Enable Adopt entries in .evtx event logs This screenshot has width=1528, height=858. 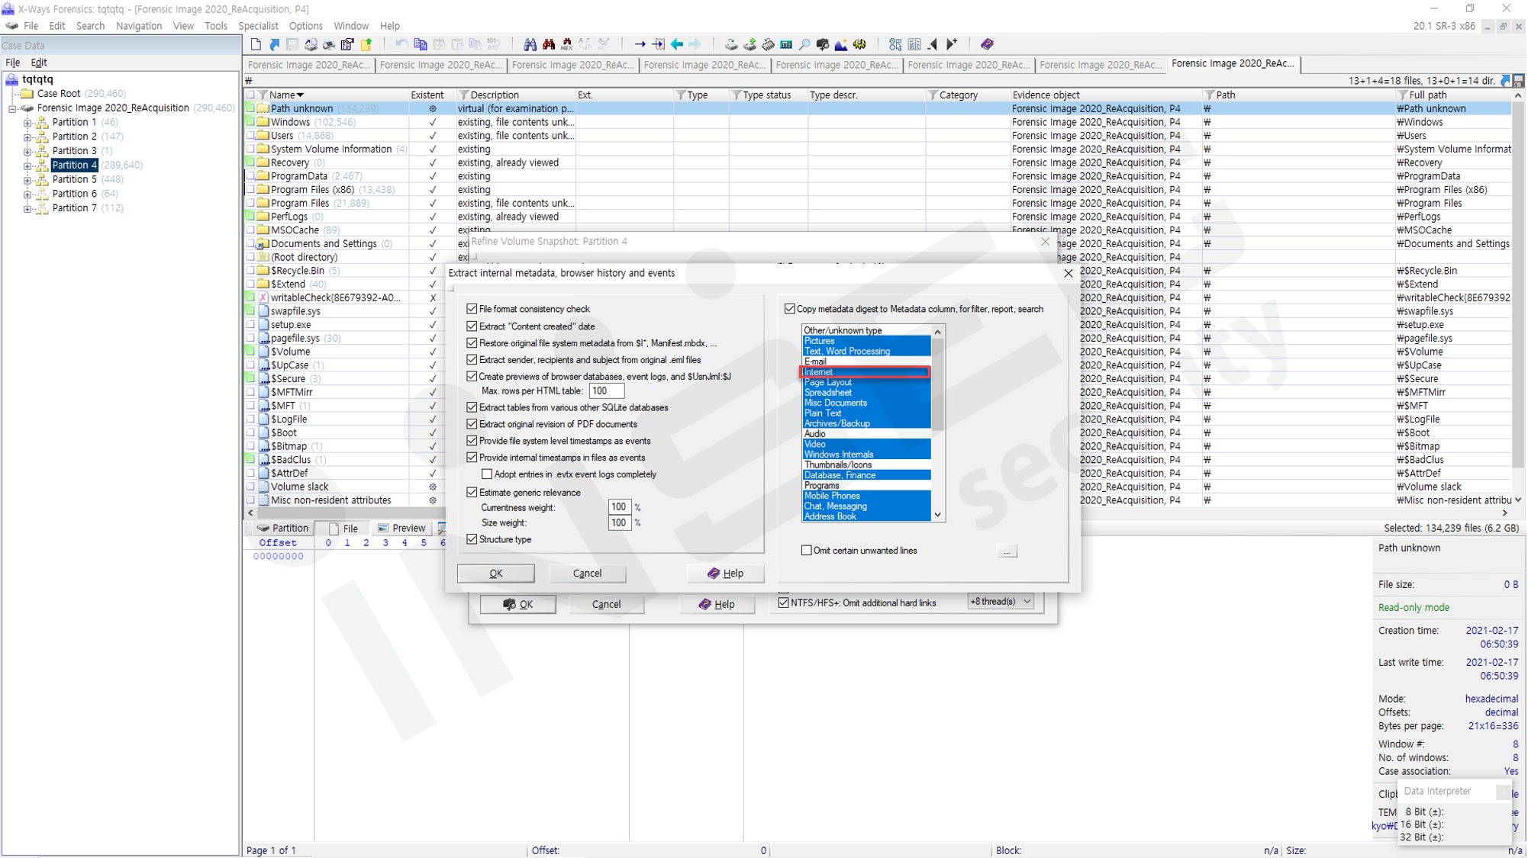(487, 474)
